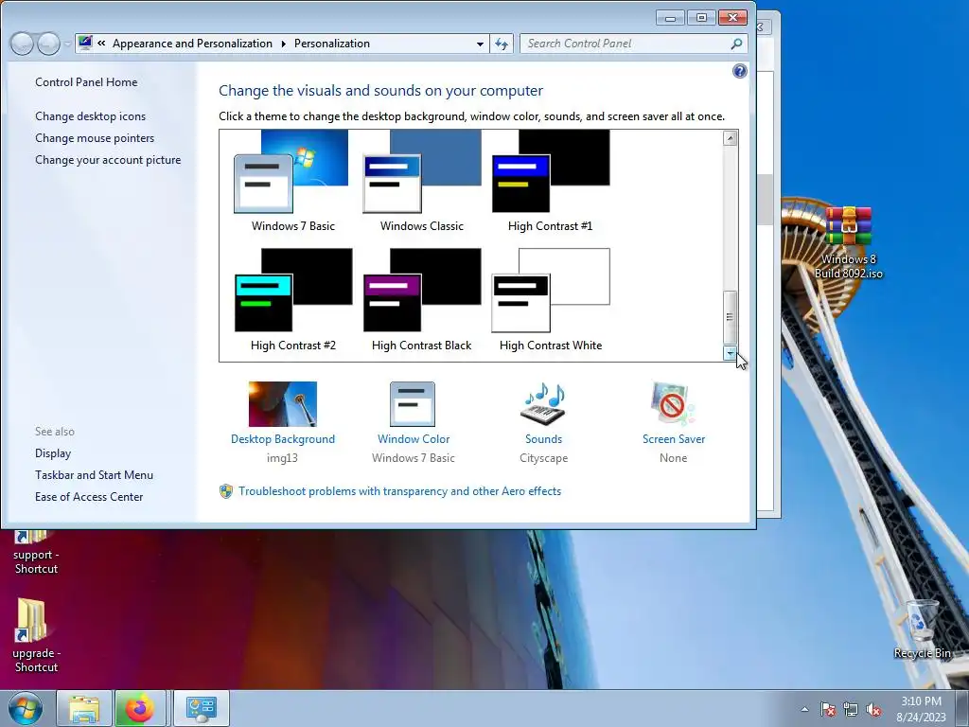The width and height of the screenshot is (969, 727).
Task: Click the shield icon beside Troubleshoot link
Action: [x=226, y=491]
